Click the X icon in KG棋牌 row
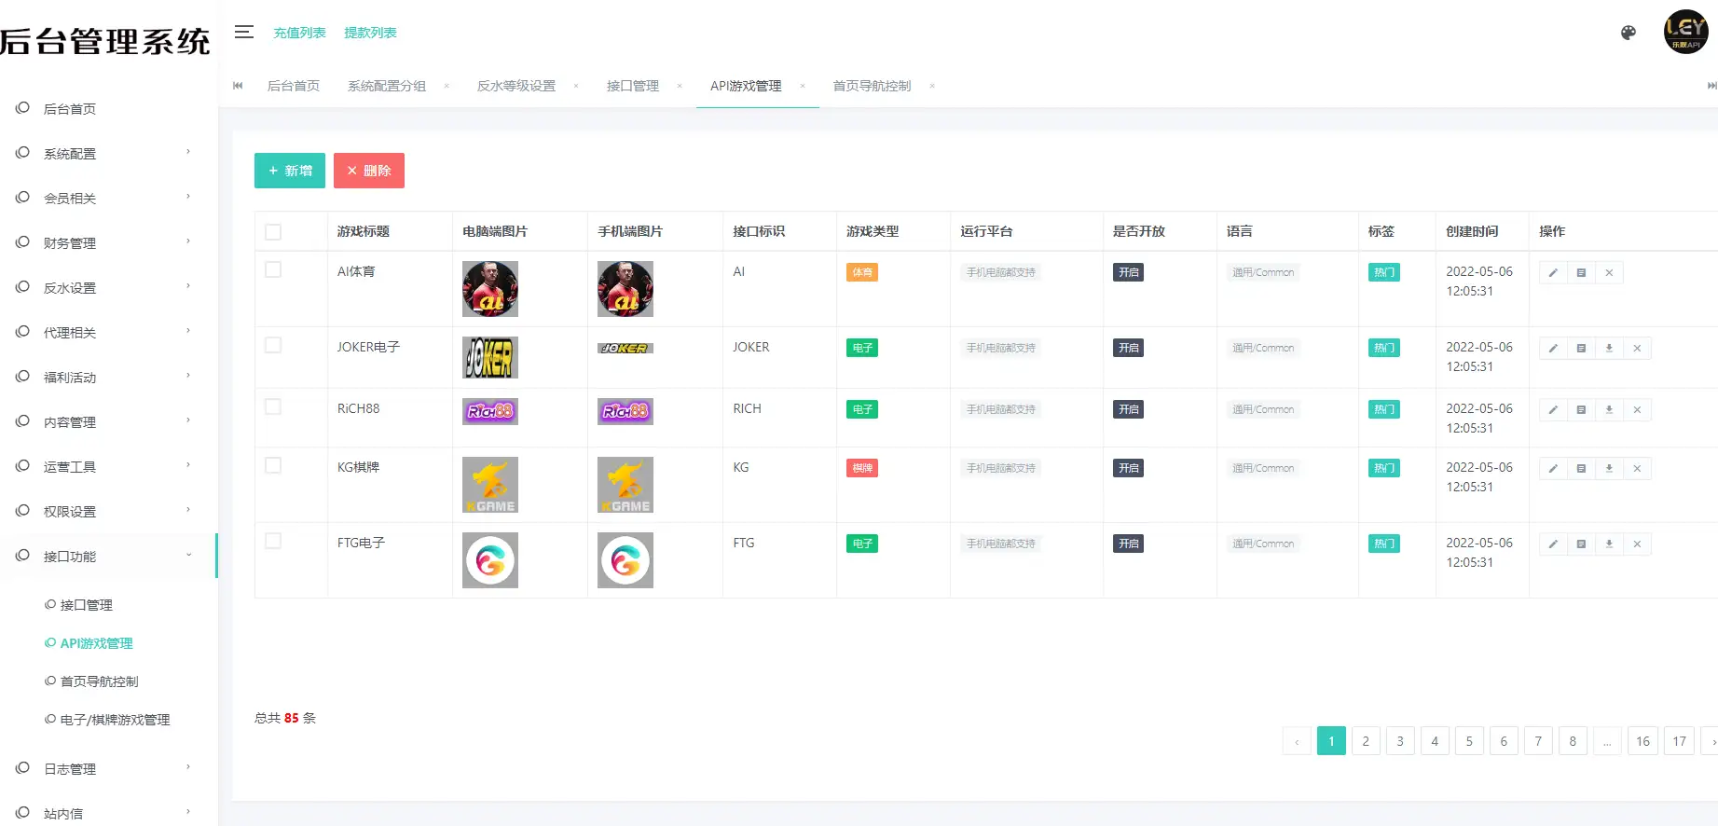The height and width of the screenshot is (826, 1718). (x=1637, y=468)
